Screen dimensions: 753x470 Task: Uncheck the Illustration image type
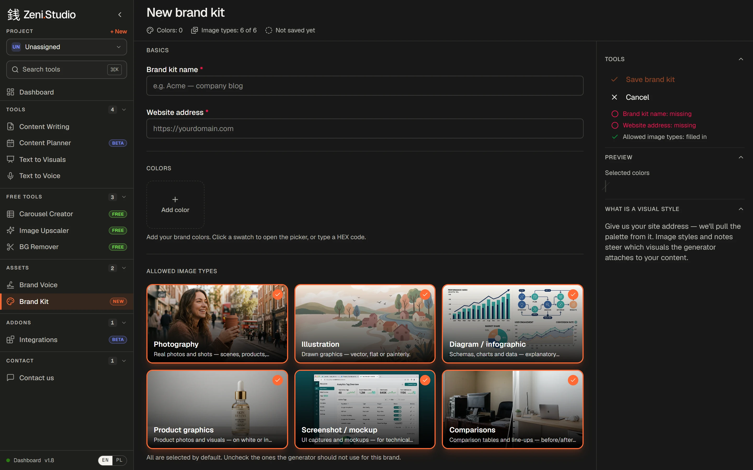tap(425, 294)
